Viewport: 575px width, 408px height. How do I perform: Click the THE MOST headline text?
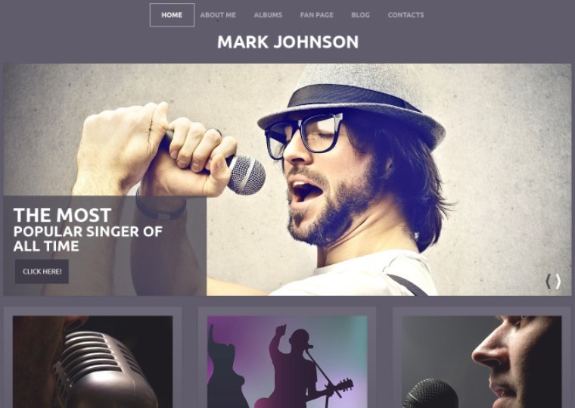pyautogui.click(x=62, y=215)
